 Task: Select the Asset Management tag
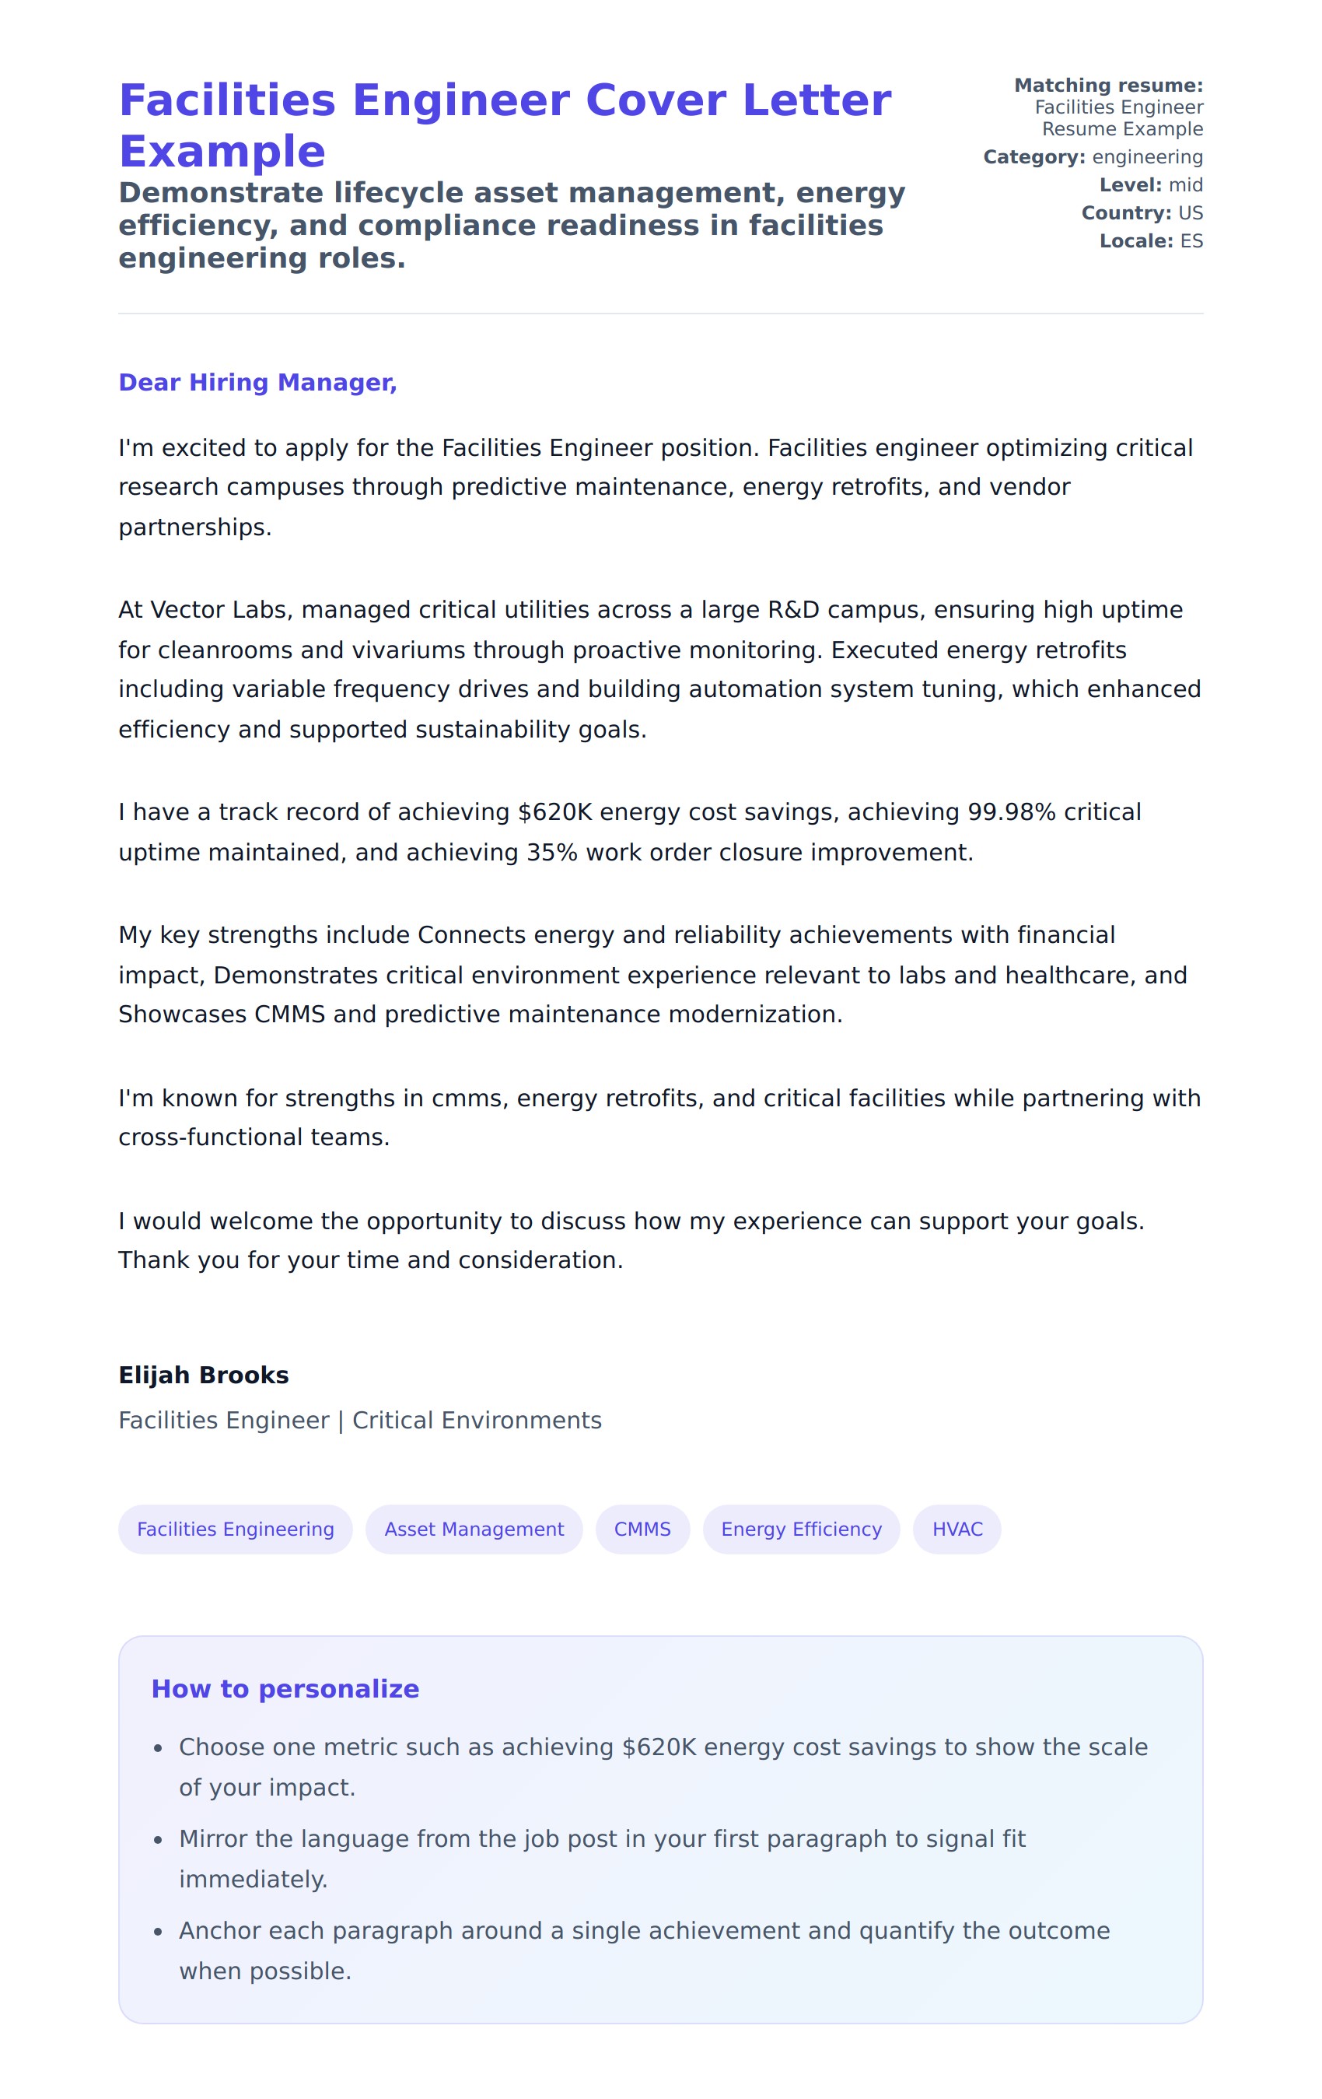coord(474,1529)
